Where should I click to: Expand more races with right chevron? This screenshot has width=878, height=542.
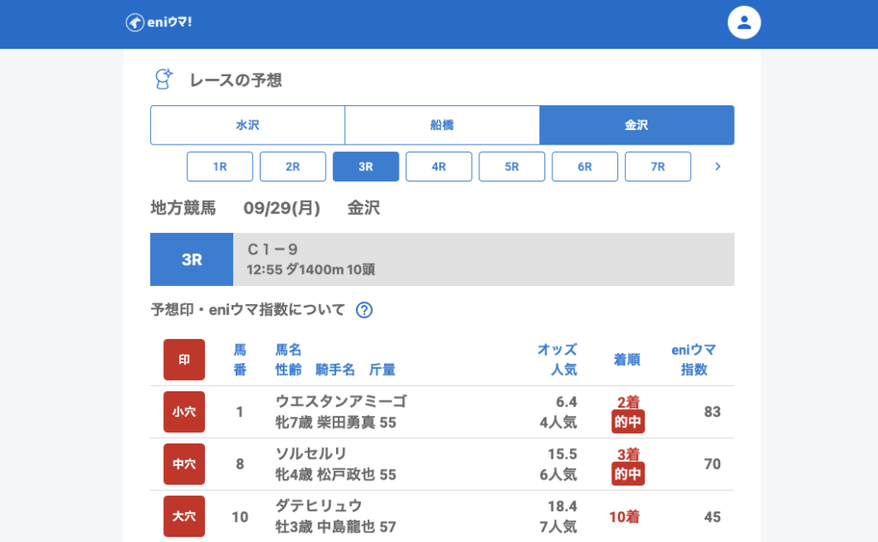click(718, 167)
